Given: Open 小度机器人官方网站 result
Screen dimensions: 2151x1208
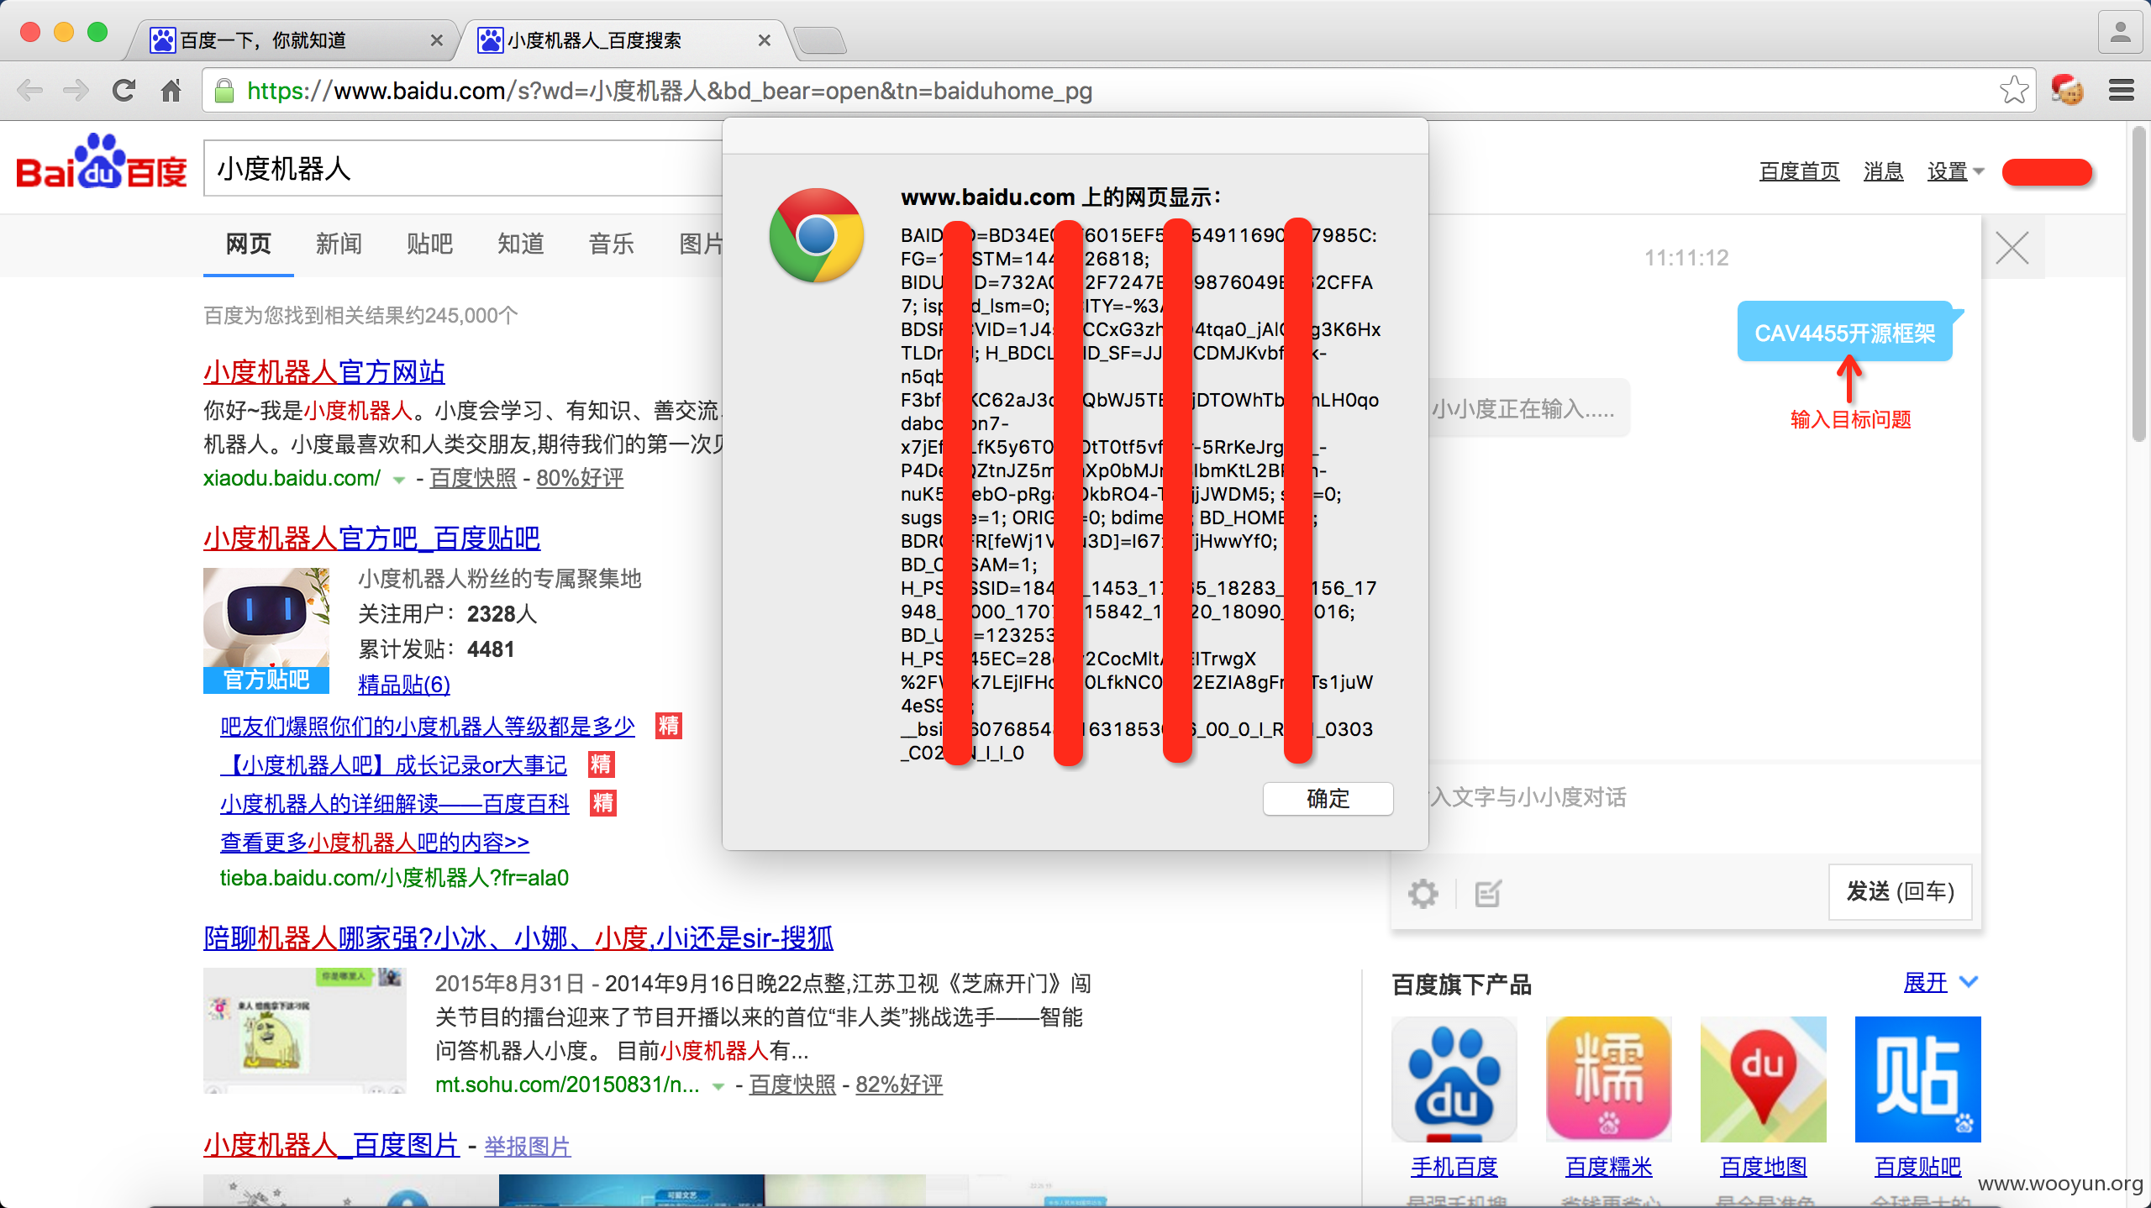Looking at the screenshot, I should click(x=324, y=371).
